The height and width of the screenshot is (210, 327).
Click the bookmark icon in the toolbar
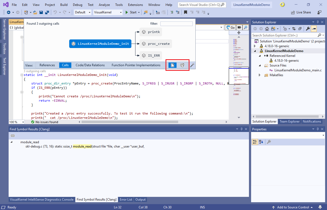(185, 12)
